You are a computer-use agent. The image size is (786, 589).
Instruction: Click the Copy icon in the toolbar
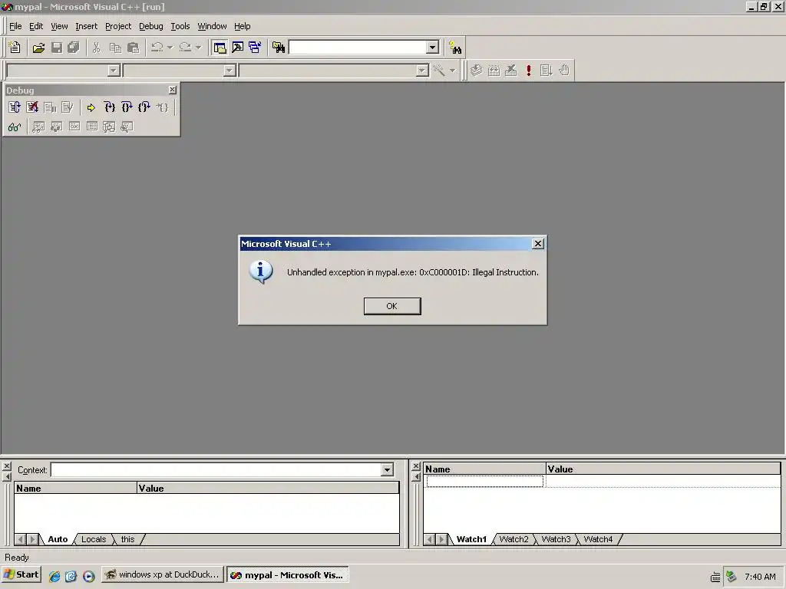pyautogui.click(x=115, y=48)
